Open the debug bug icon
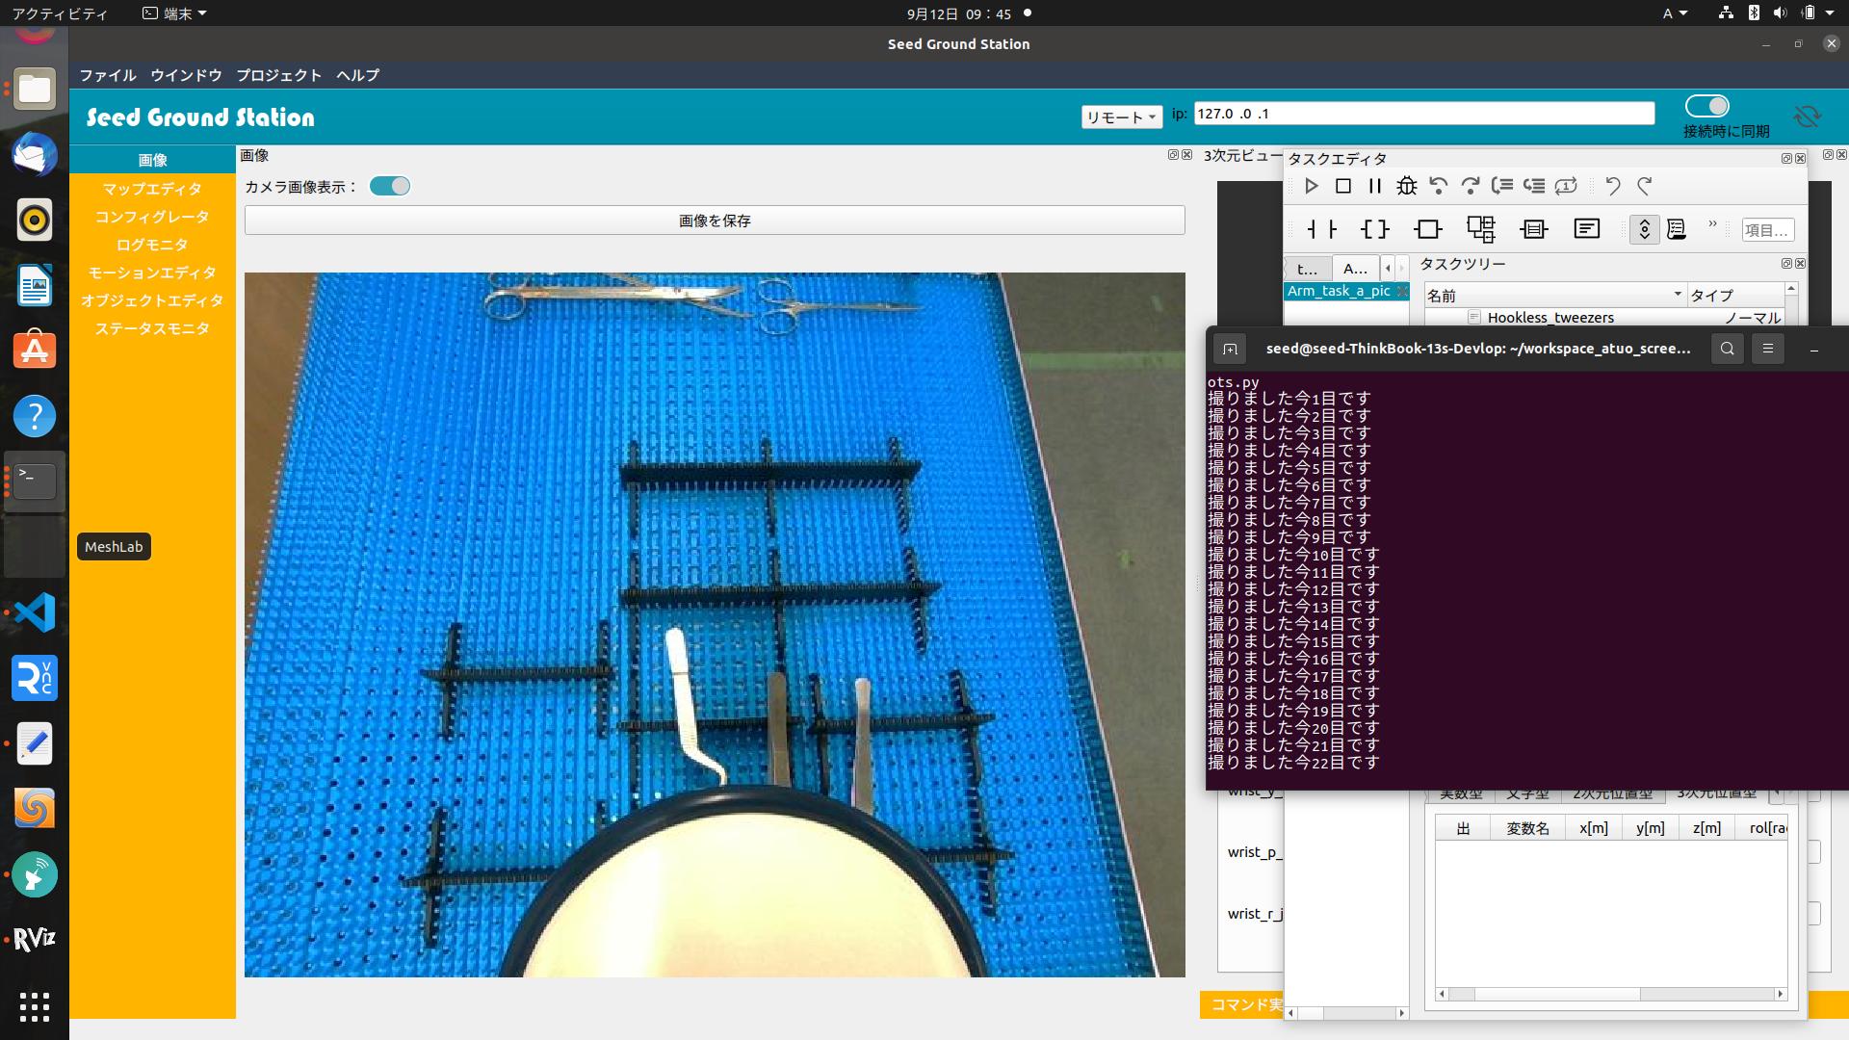1849x1040 pixels. [1406, 186]
